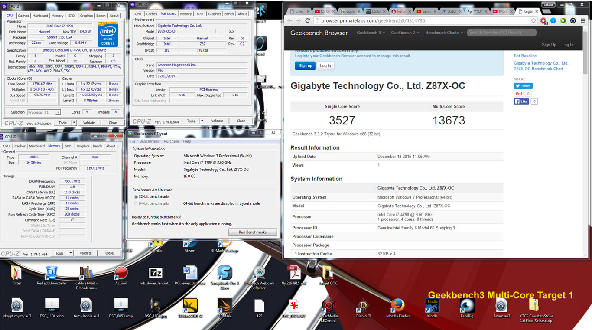The width and height of the screenshot is (592, 330).
Task: Select DSC_1104.xmp file icon
Action: (x=52, y=308)
